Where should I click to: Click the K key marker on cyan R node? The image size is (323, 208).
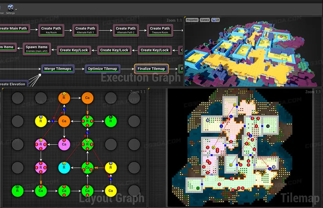(64, 163)
